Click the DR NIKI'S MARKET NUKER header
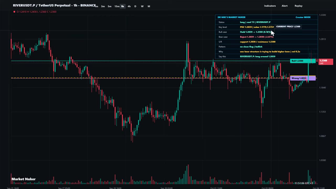The width and height of the screenshot is (336, 189). (x=232, y=17)
